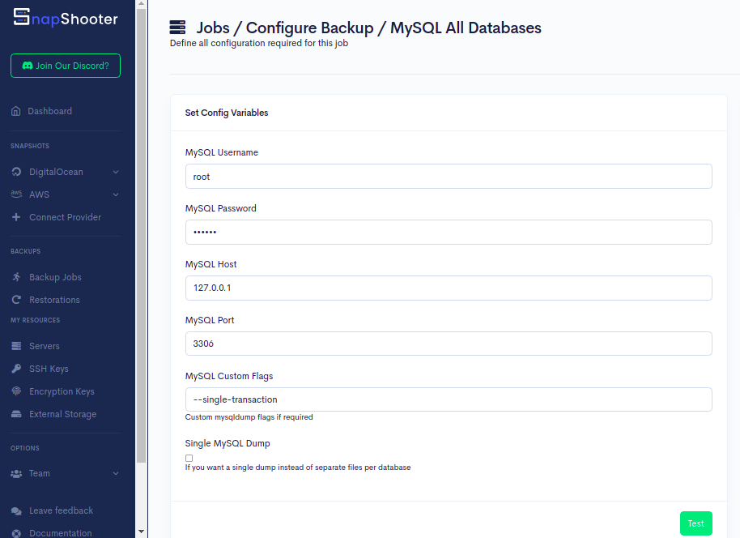
Task: Click the green Test button
Action: coord(695,523)
